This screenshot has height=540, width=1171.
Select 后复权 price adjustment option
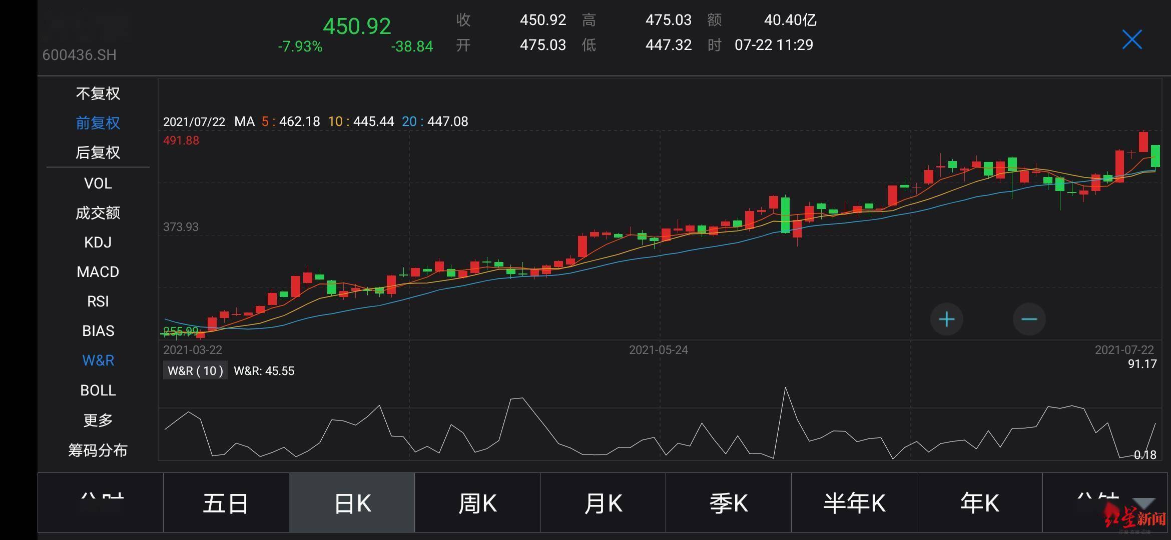98,152
